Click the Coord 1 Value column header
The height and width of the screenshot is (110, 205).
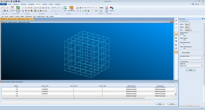pos(45,86)
